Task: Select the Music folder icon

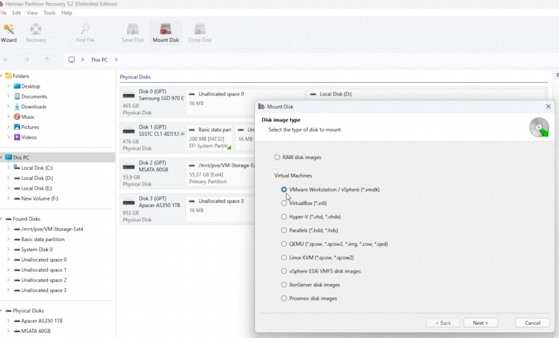Action: [17, 117]
